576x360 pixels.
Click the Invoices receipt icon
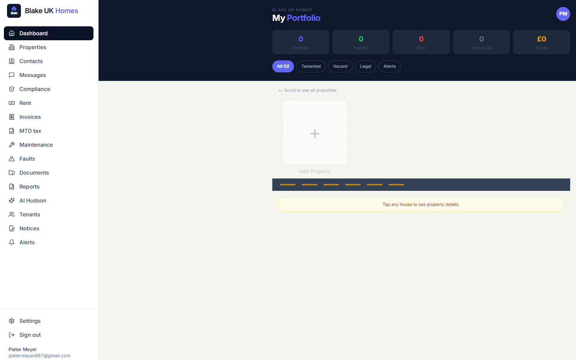[x=12, y=117]
